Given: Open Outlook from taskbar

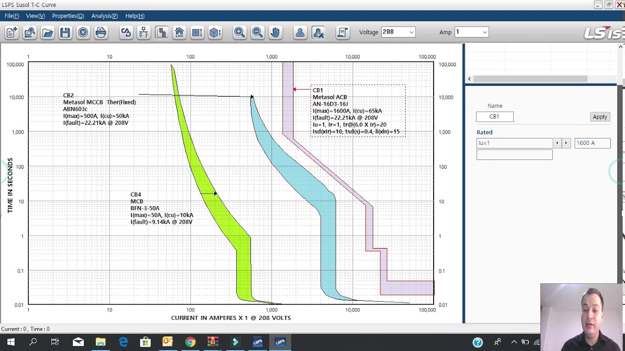Looking at the screenshot, I should [167, 342].
